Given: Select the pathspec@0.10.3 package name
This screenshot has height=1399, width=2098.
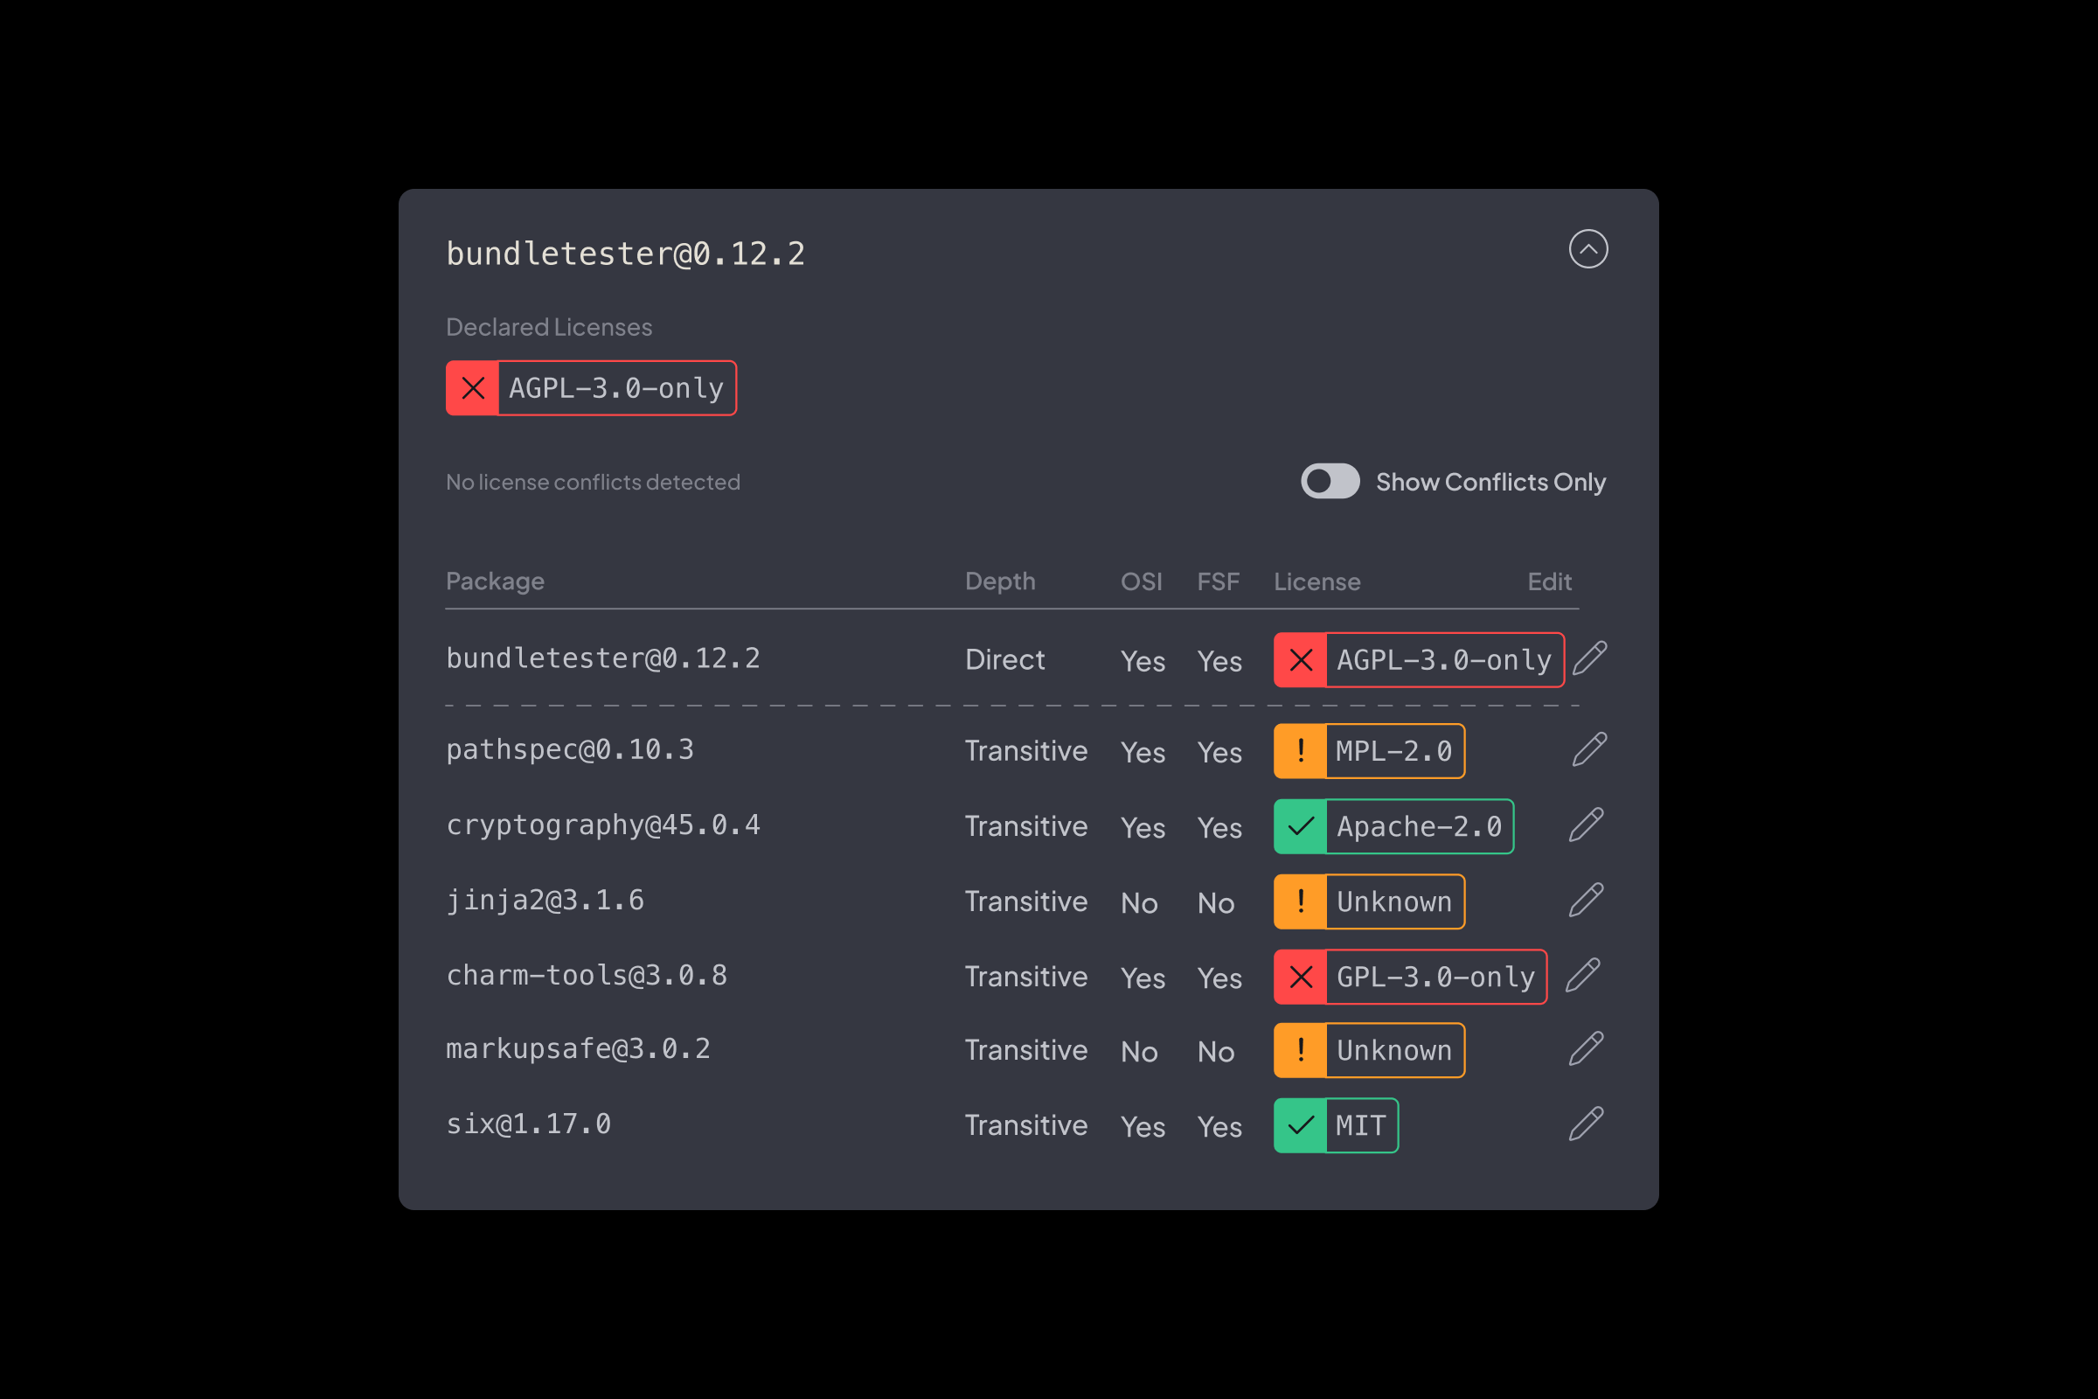Looking at the screenshot, I should click(x=570, y=749).
